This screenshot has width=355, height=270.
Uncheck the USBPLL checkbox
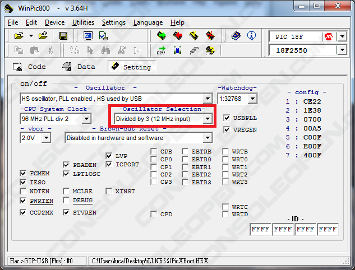[227, 118]
